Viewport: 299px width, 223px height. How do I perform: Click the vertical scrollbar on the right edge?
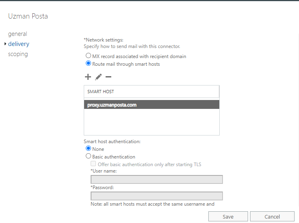click(x=298, y=120)
